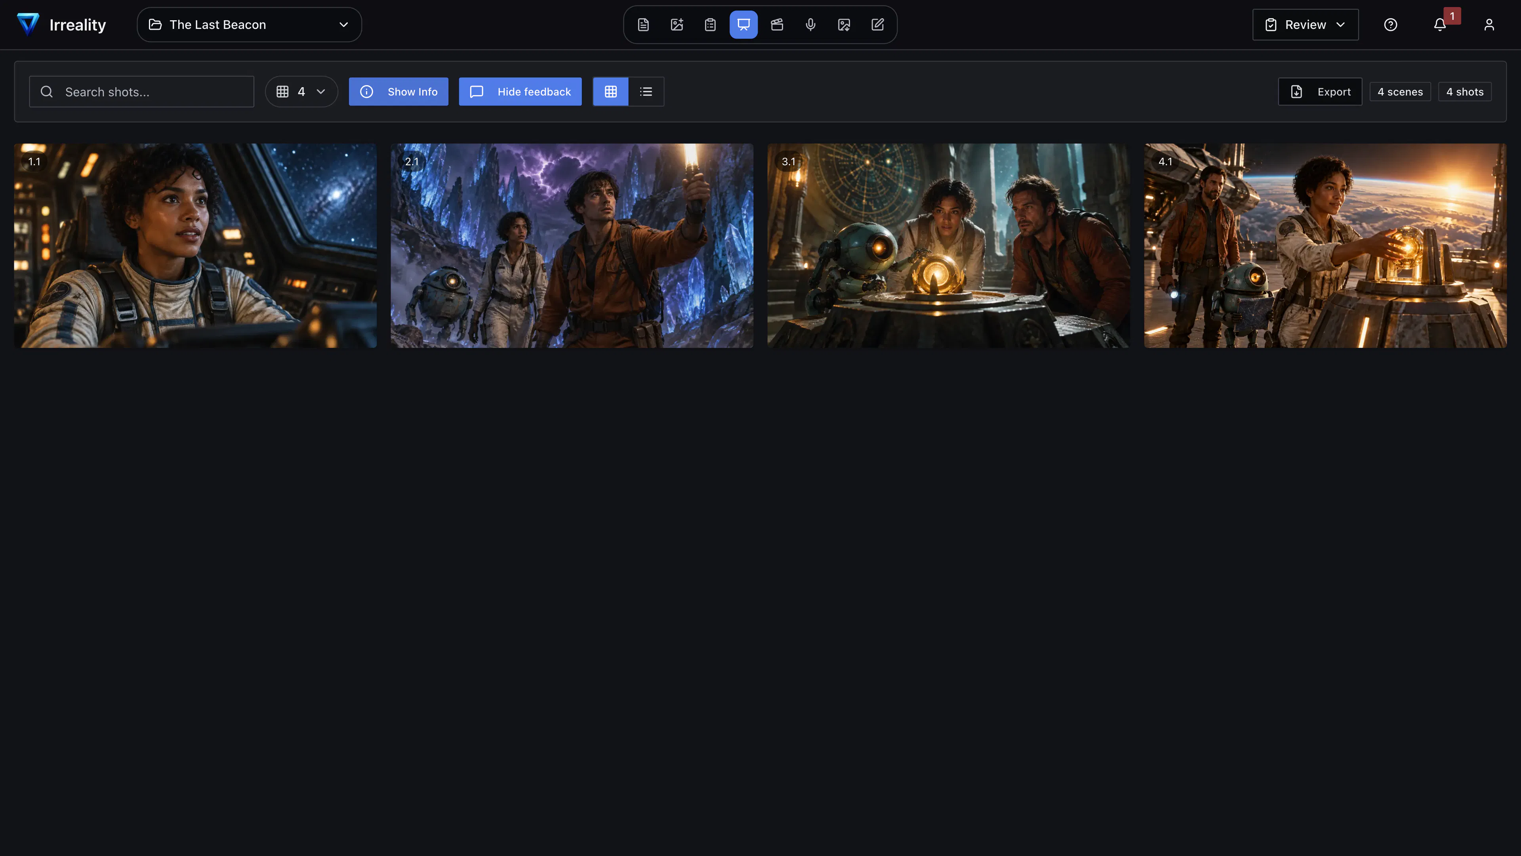Open notifications bell with badge 1
1521x856 pixels.
(1440, 25)
